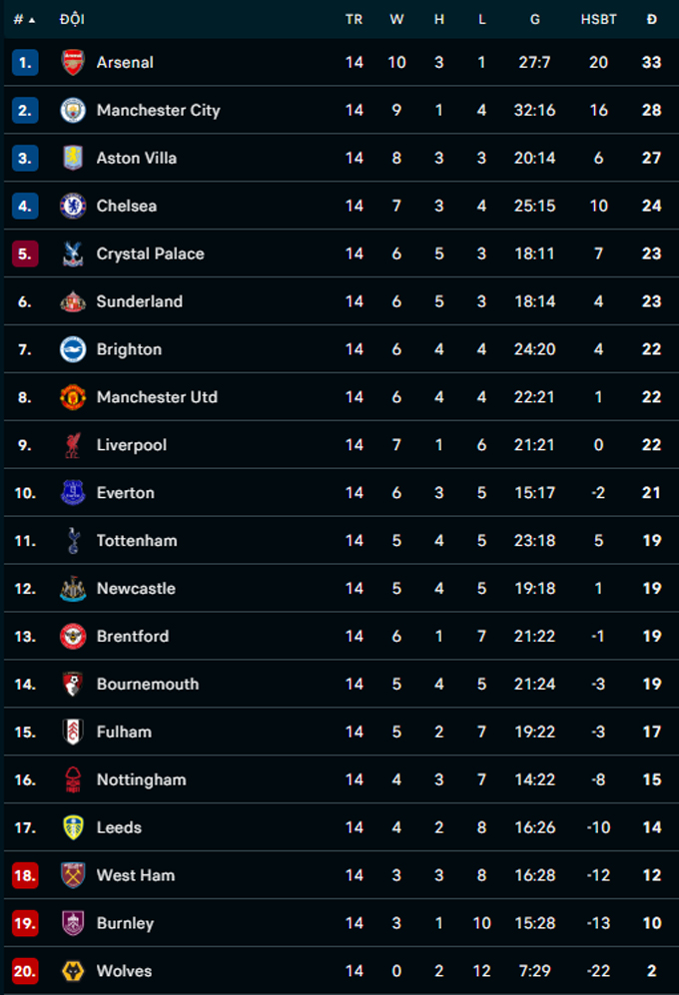Viewport: 679px width, 995px height.
Task: Open the Sunderland team link
Action: tap(139, 301)
